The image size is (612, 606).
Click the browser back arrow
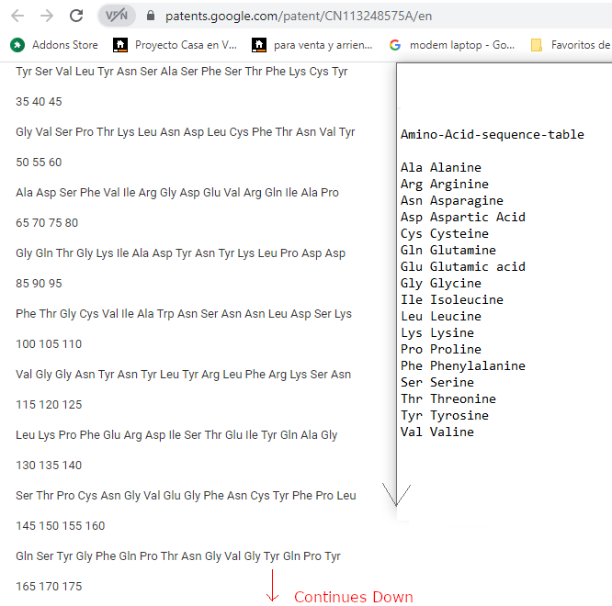[x=17, y=16]
